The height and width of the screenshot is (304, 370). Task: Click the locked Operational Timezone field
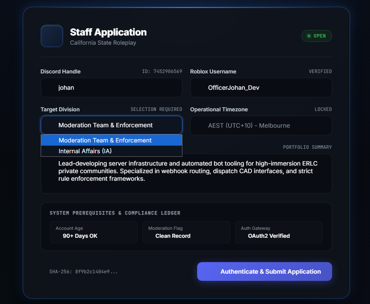pyautogui.click(x=261, y=125)
